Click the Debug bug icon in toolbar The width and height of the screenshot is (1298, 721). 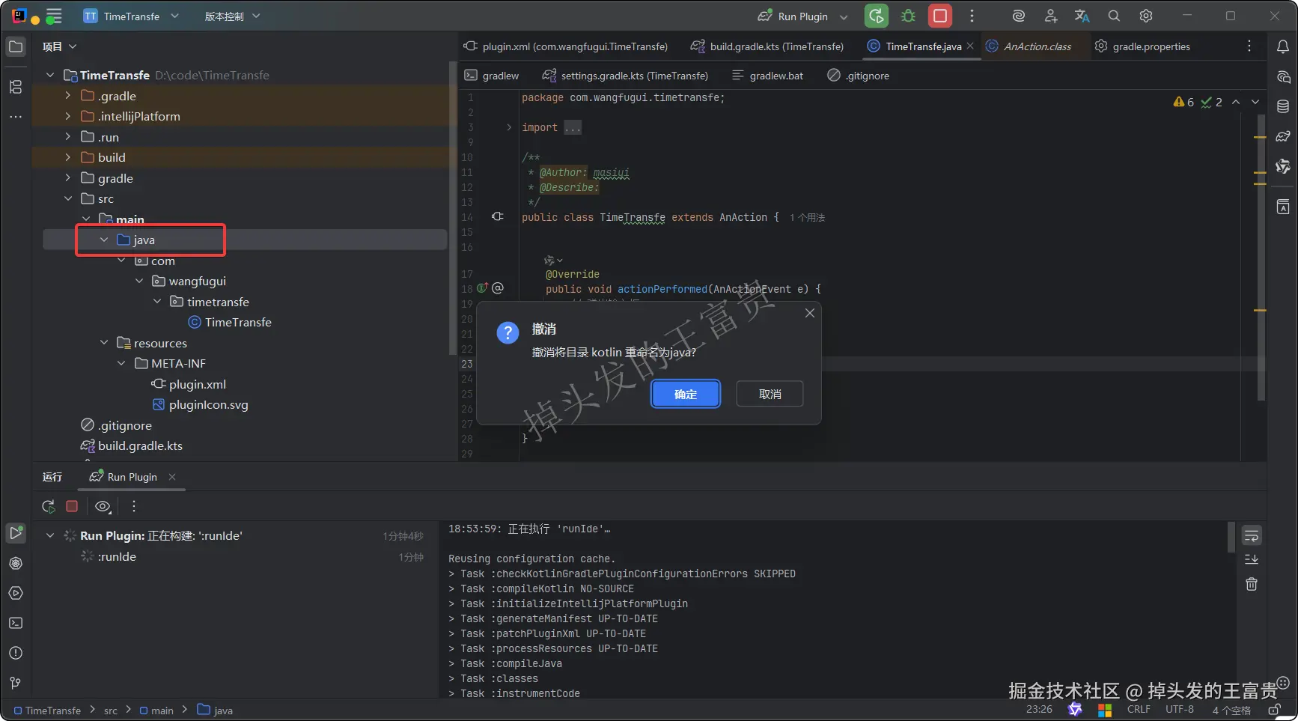pos(908,16)
